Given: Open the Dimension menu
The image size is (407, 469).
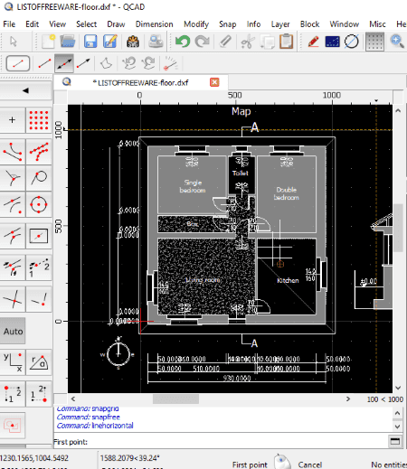Looking at the screenshot, I should tap(154, 24).
